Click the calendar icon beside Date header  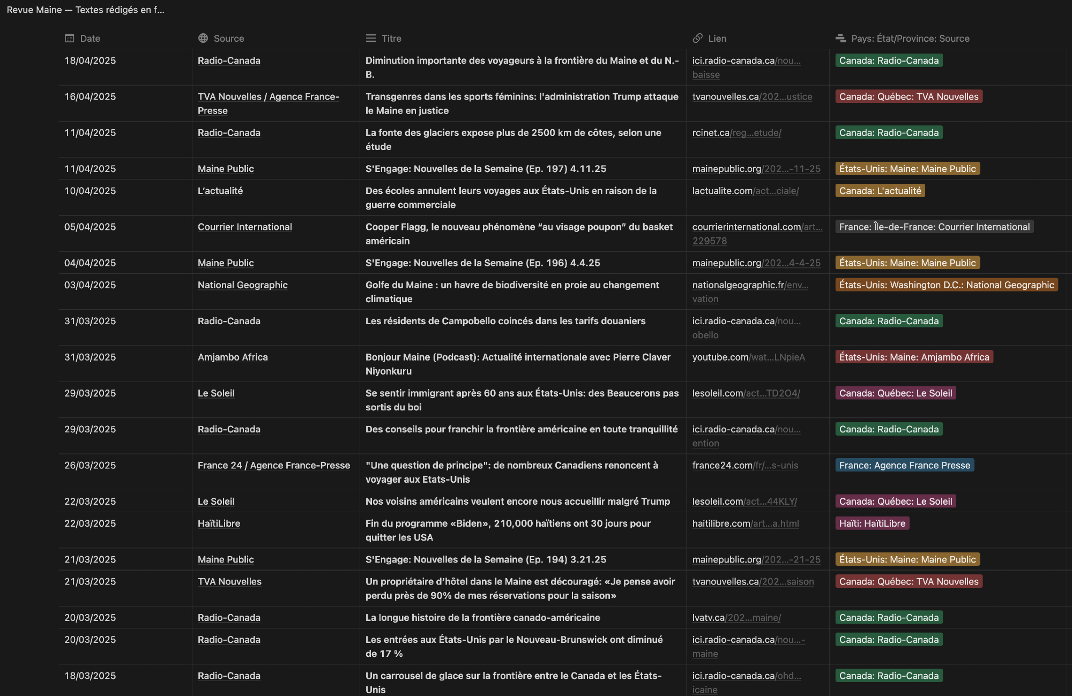click(x=69, y=38)
